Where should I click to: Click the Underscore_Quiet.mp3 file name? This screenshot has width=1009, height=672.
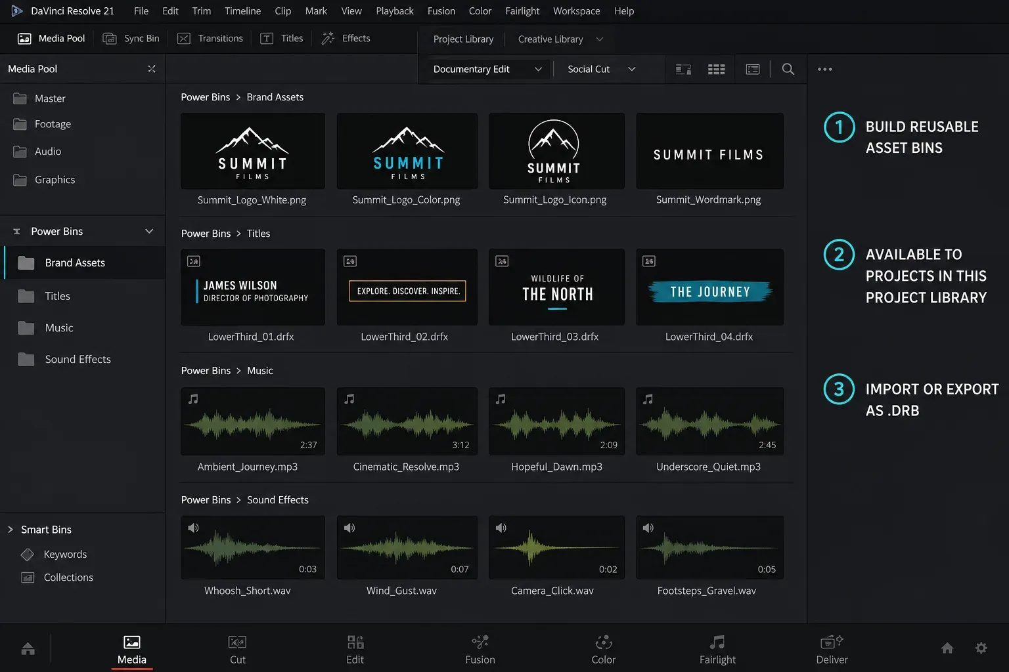(x=708, y=467)
